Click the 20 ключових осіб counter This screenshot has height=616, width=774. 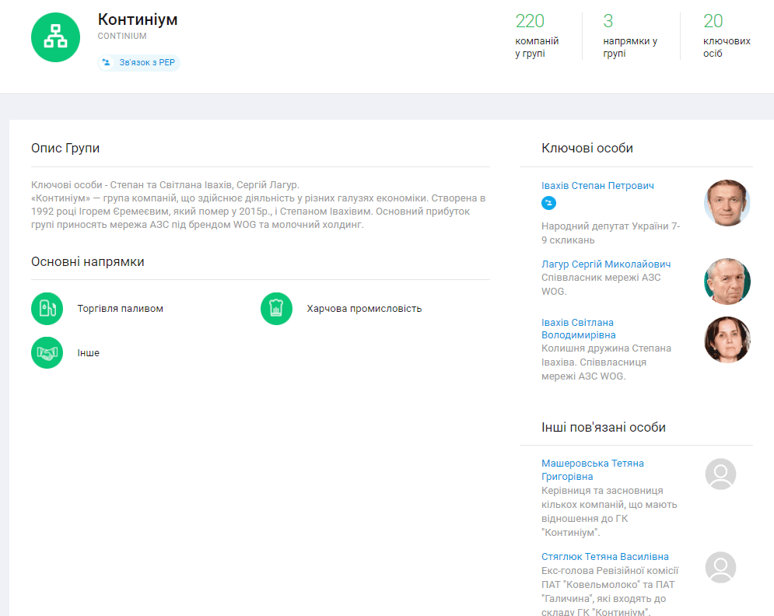pyautogui.click(x=727, y=36)
